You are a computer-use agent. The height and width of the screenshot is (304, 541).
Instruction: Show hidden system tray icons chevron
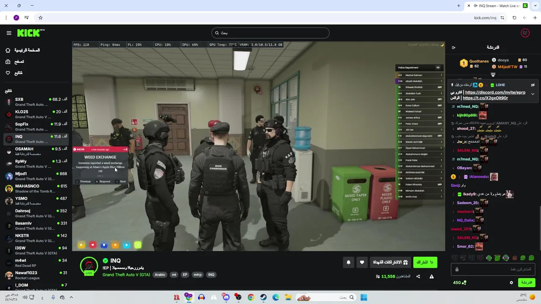(x=71, y=297)
